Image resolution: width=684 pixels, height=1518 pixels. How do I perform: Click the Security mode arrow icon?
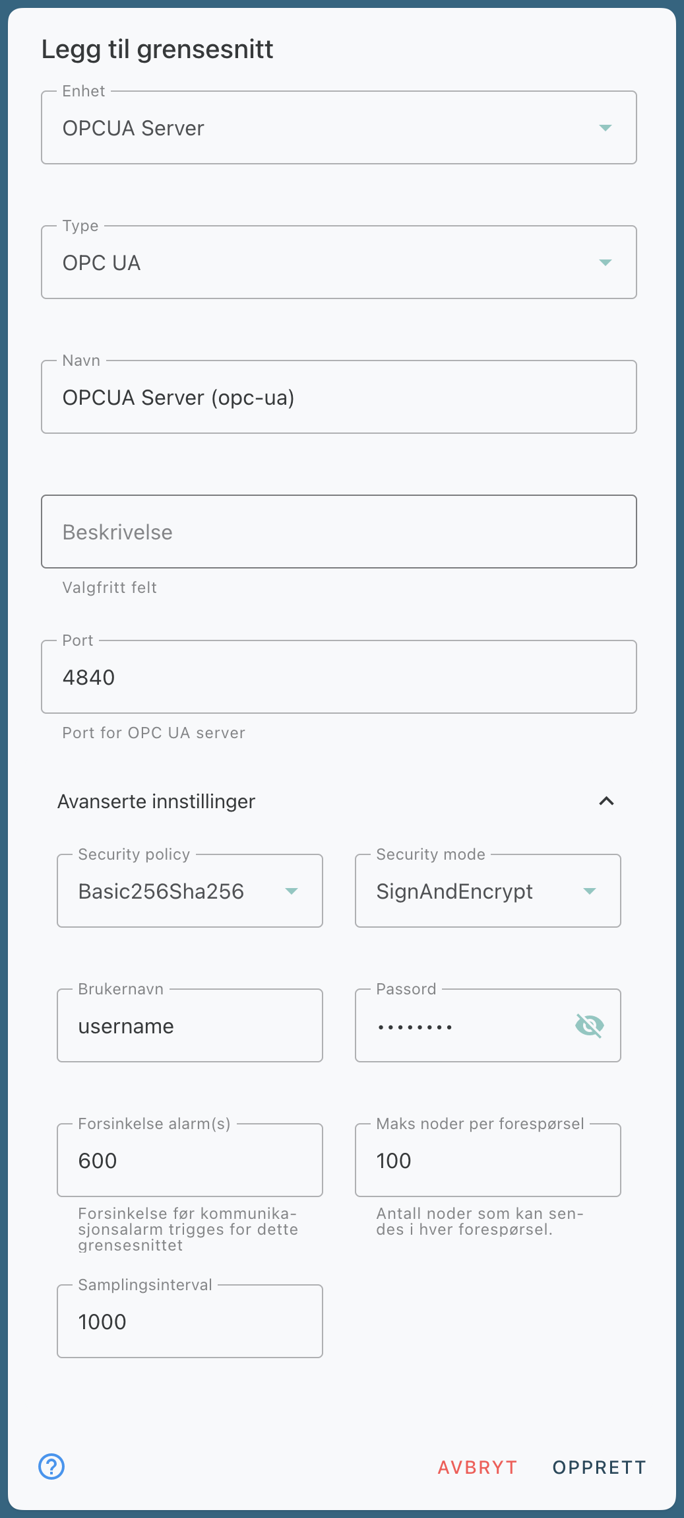coord(590,891)
